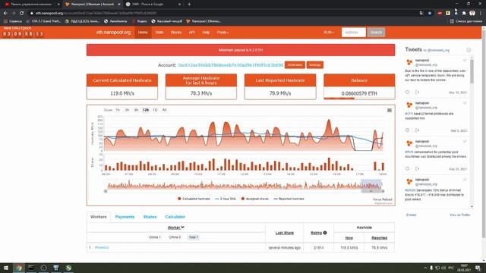Share the tweet dated Mar 10, 2021
Viewport: 486px width, 273px height.
tap(417, 92)
